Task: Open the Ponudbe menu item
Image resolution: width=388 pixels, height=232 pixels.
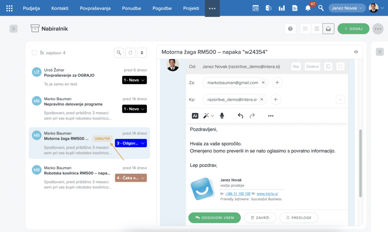Action: pos(131,8)
